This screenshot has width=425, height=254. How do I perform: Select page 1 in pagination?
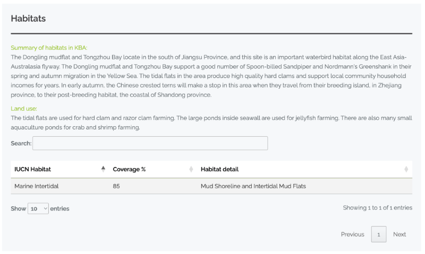click(379, 234)
